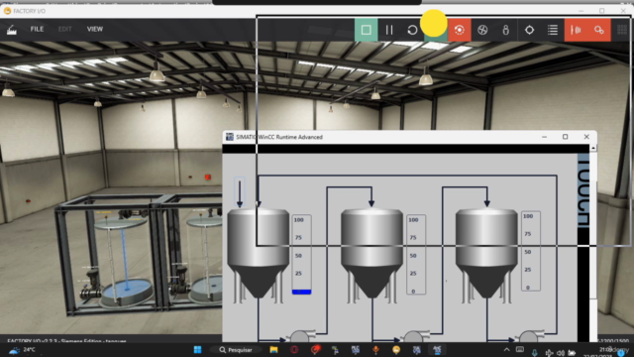Viewport: 634px width, 357px height.
Task: Click the Pesquisar search box in taskbar
Action: (x=236, y=350)
